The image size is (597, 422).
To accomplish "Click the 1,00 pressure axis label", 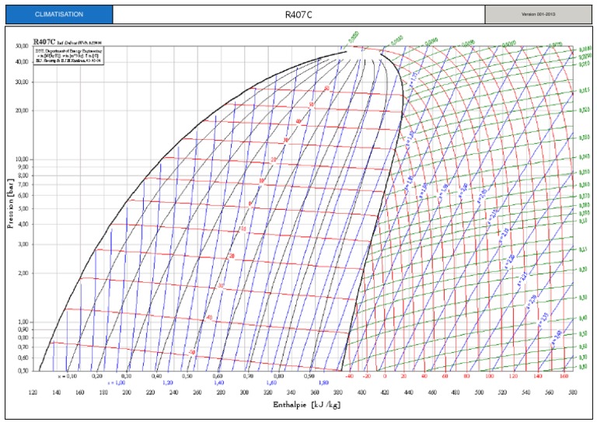I will 23,322.
